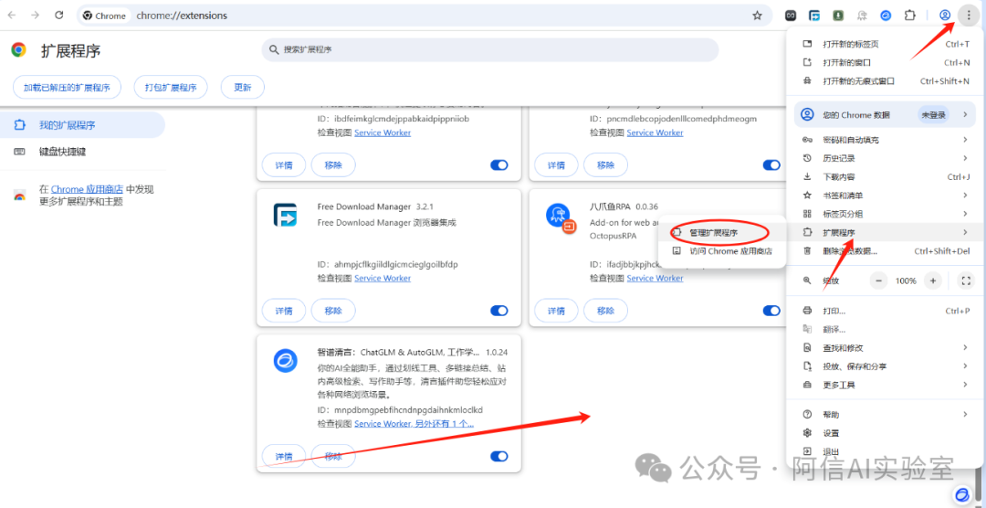Go back using the browser back arrow
Image resolution: width=986 pixels, height=508 pixels.
[12, 16]
